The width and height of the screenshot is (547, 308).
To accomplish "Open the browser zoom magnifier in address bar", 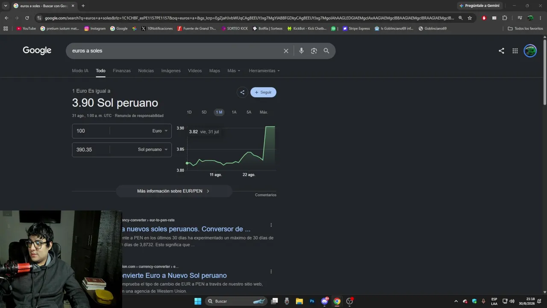I will (x=460, y=18).
